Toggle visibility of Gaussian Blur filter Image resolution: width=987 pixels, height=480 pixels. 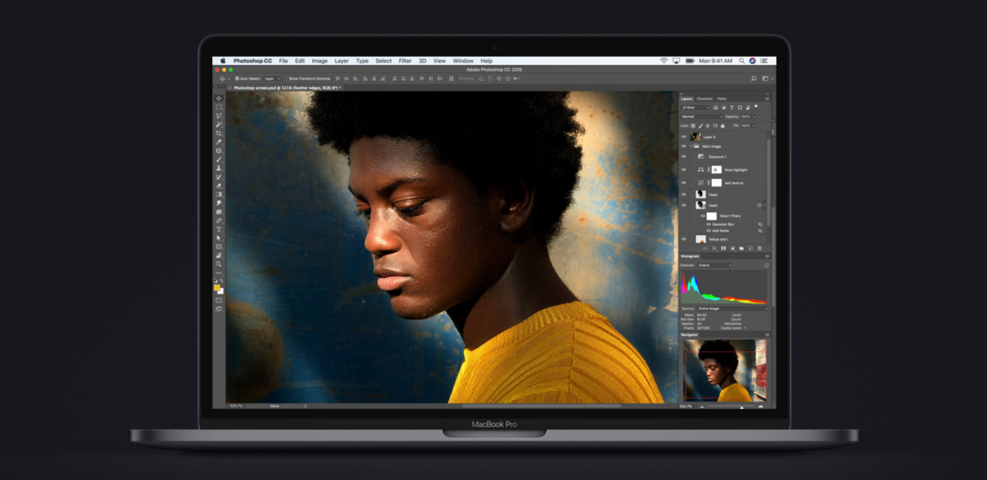click(x=709, y=224)
